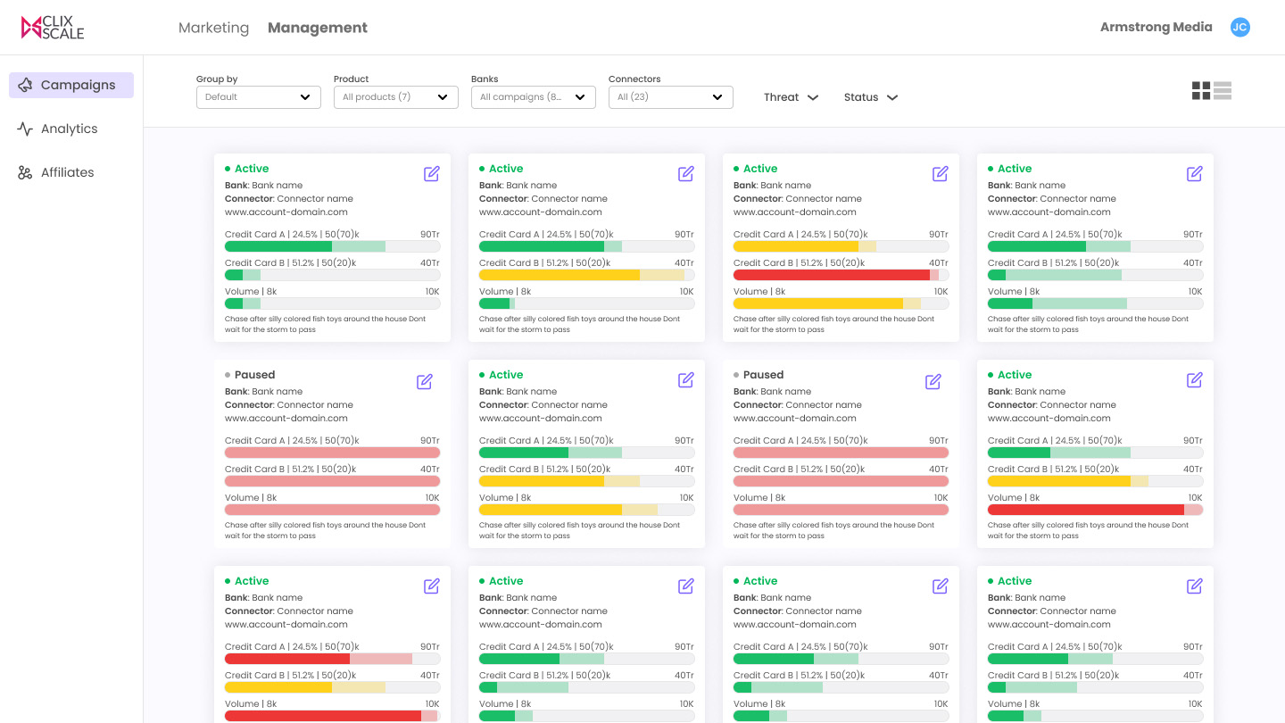
Task: Click the Analytics pulse icon in sidebar
Action: click(x=25, y=129)
